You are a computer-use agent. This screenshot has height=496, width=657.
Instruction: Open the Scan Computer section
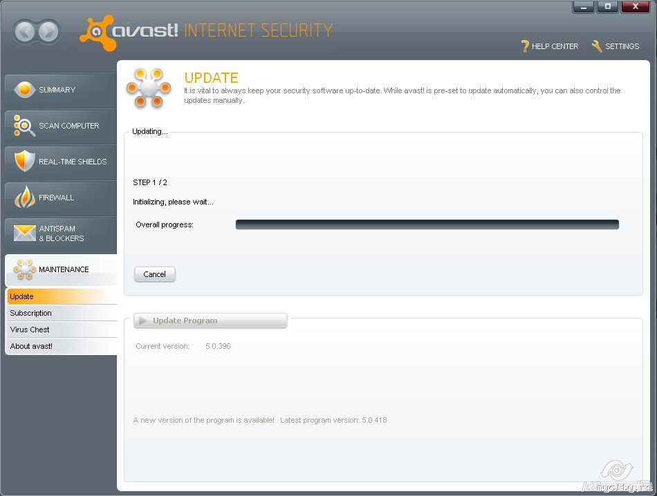[61, 126]
